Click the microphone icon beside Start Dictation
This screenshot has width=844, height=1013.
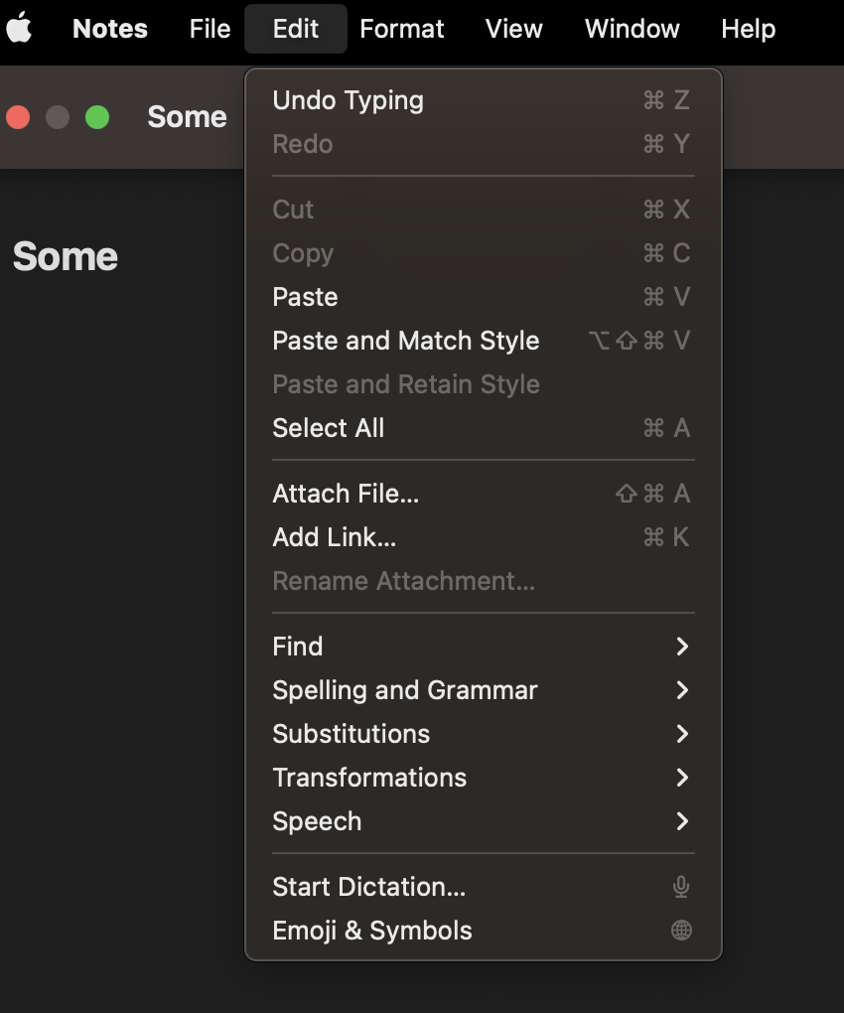[x=681, y=887]
